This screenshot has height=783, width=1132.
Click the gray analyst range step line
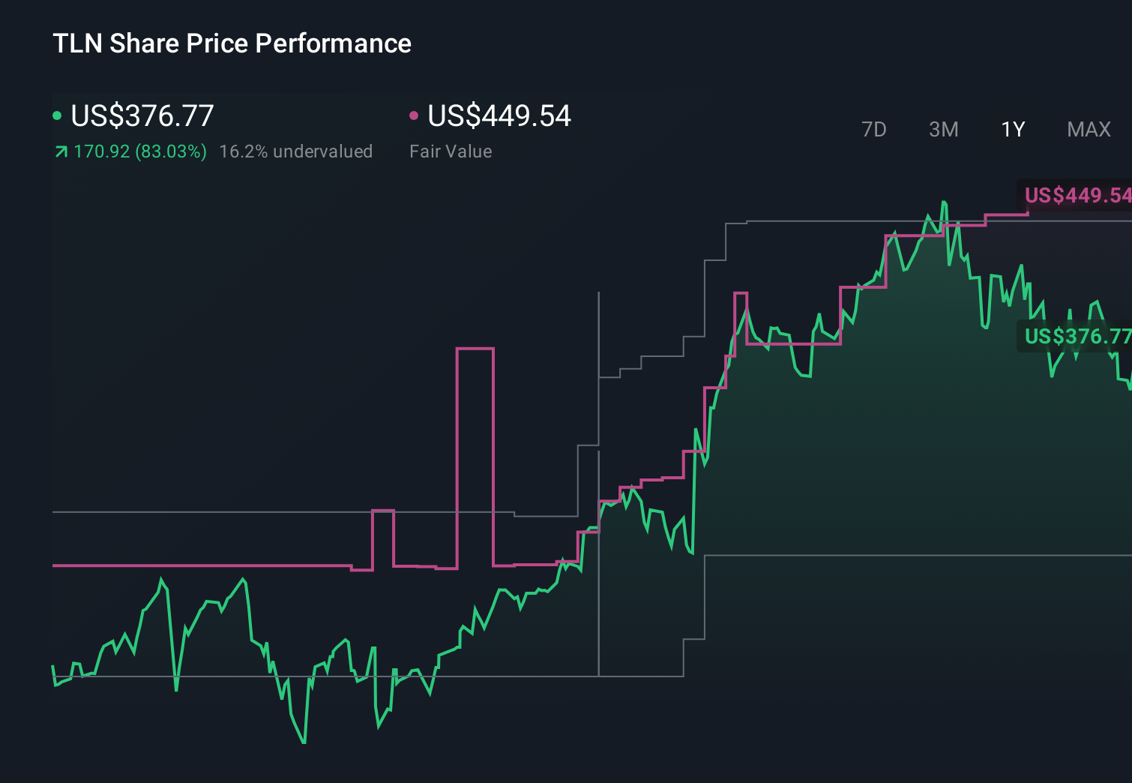pos(825,221)
